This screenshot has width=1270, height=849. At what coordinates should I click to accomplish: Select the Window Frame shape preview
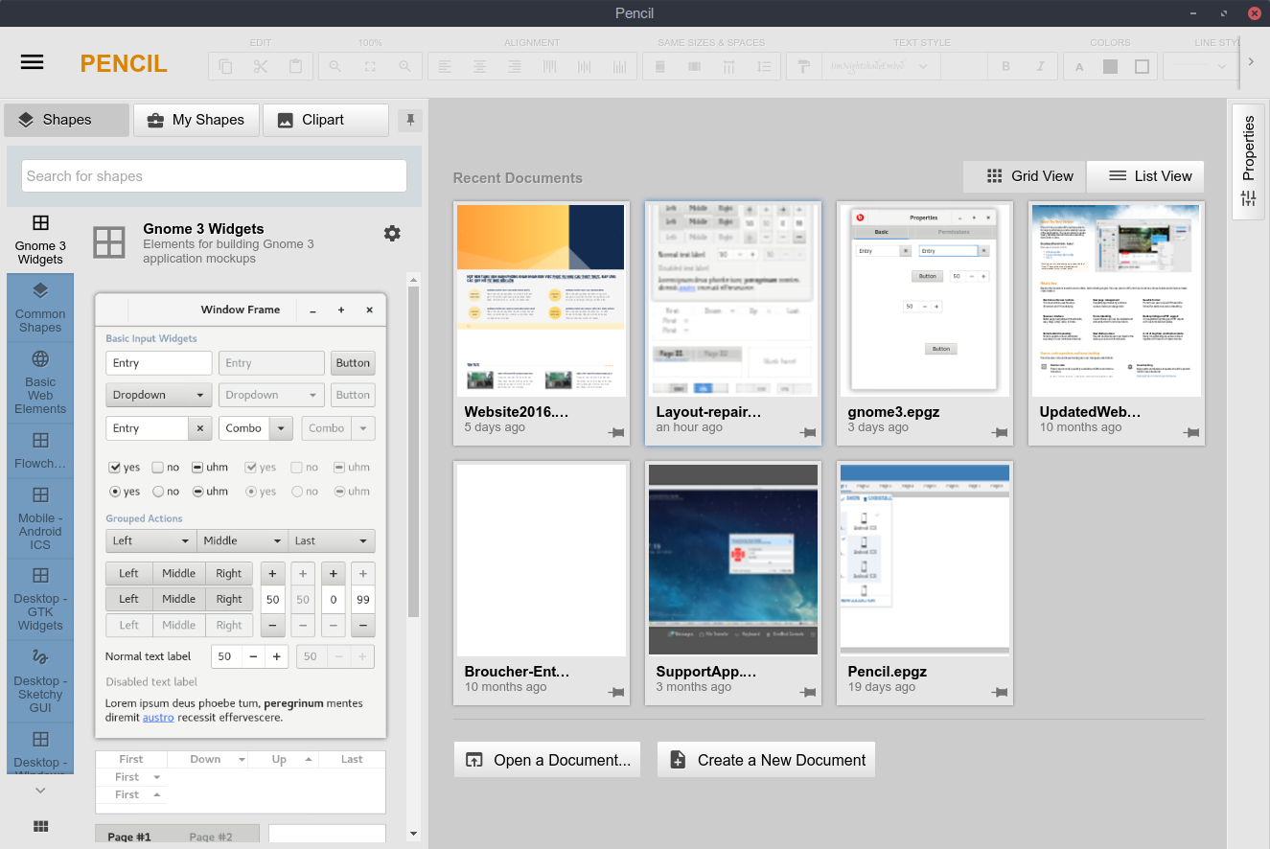[241, 516]
